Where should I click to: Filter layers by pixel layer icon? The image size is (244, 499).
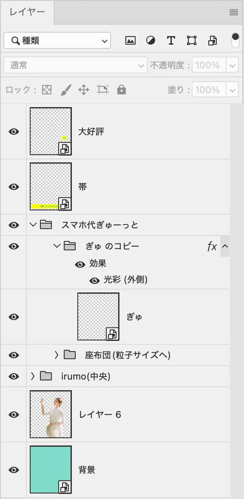click(131, 40)
